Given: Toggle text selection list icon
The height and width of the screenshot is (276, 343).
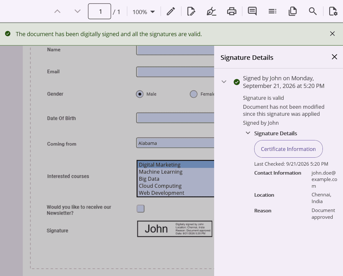Looking at the screenshot, I should 272,11.
